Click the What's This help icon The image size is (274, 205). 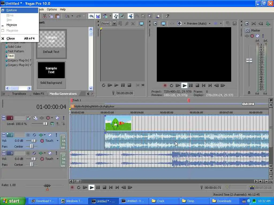point(167,16)
